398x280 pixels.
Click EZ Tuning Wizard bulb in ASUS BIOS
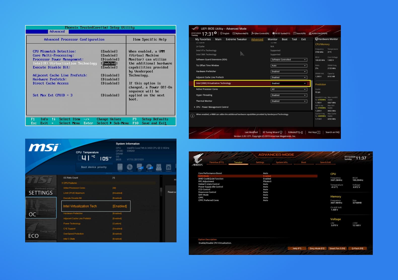click(281, 132)
